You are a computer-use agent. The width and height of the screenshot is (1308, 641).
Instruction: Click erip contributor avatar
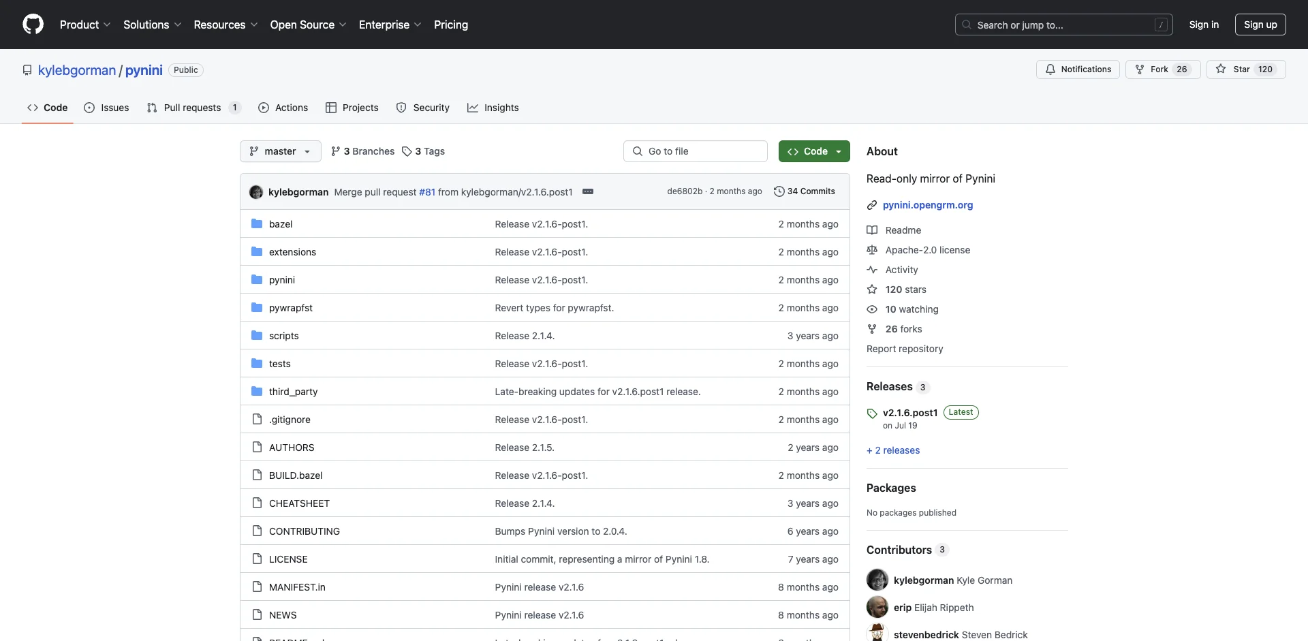click(x=877, y=607)
